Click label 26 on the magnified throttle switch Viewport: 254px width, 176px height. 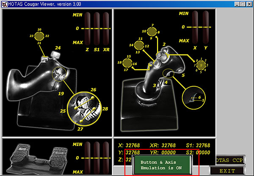(93, 90)
